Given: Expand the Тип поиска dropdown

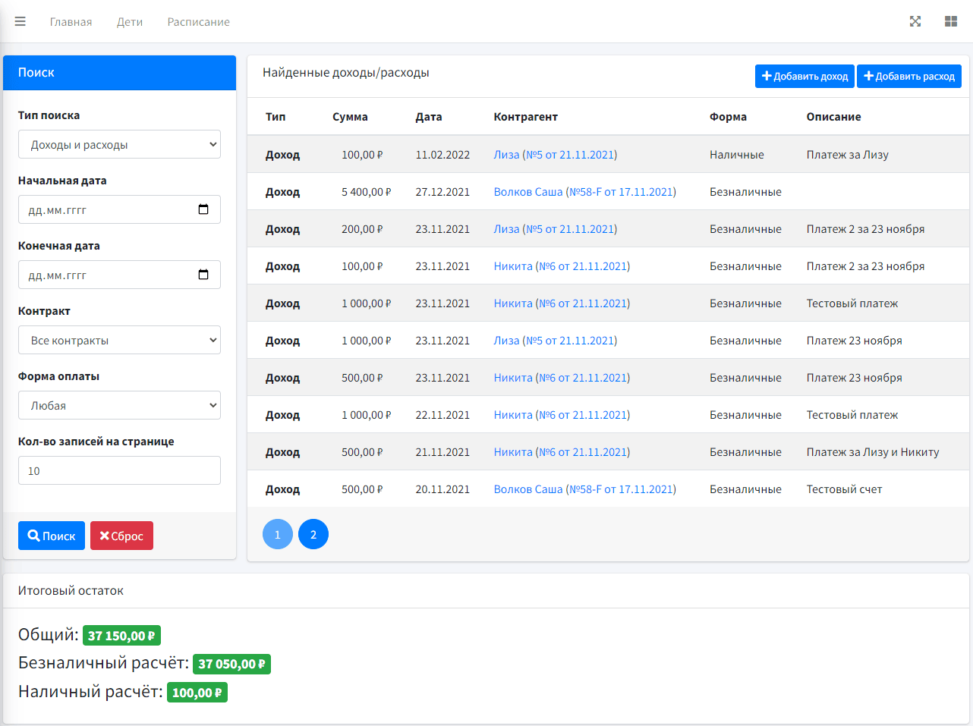Looking at the screenshot, I should pyautogui.click(x=119, y=144).
